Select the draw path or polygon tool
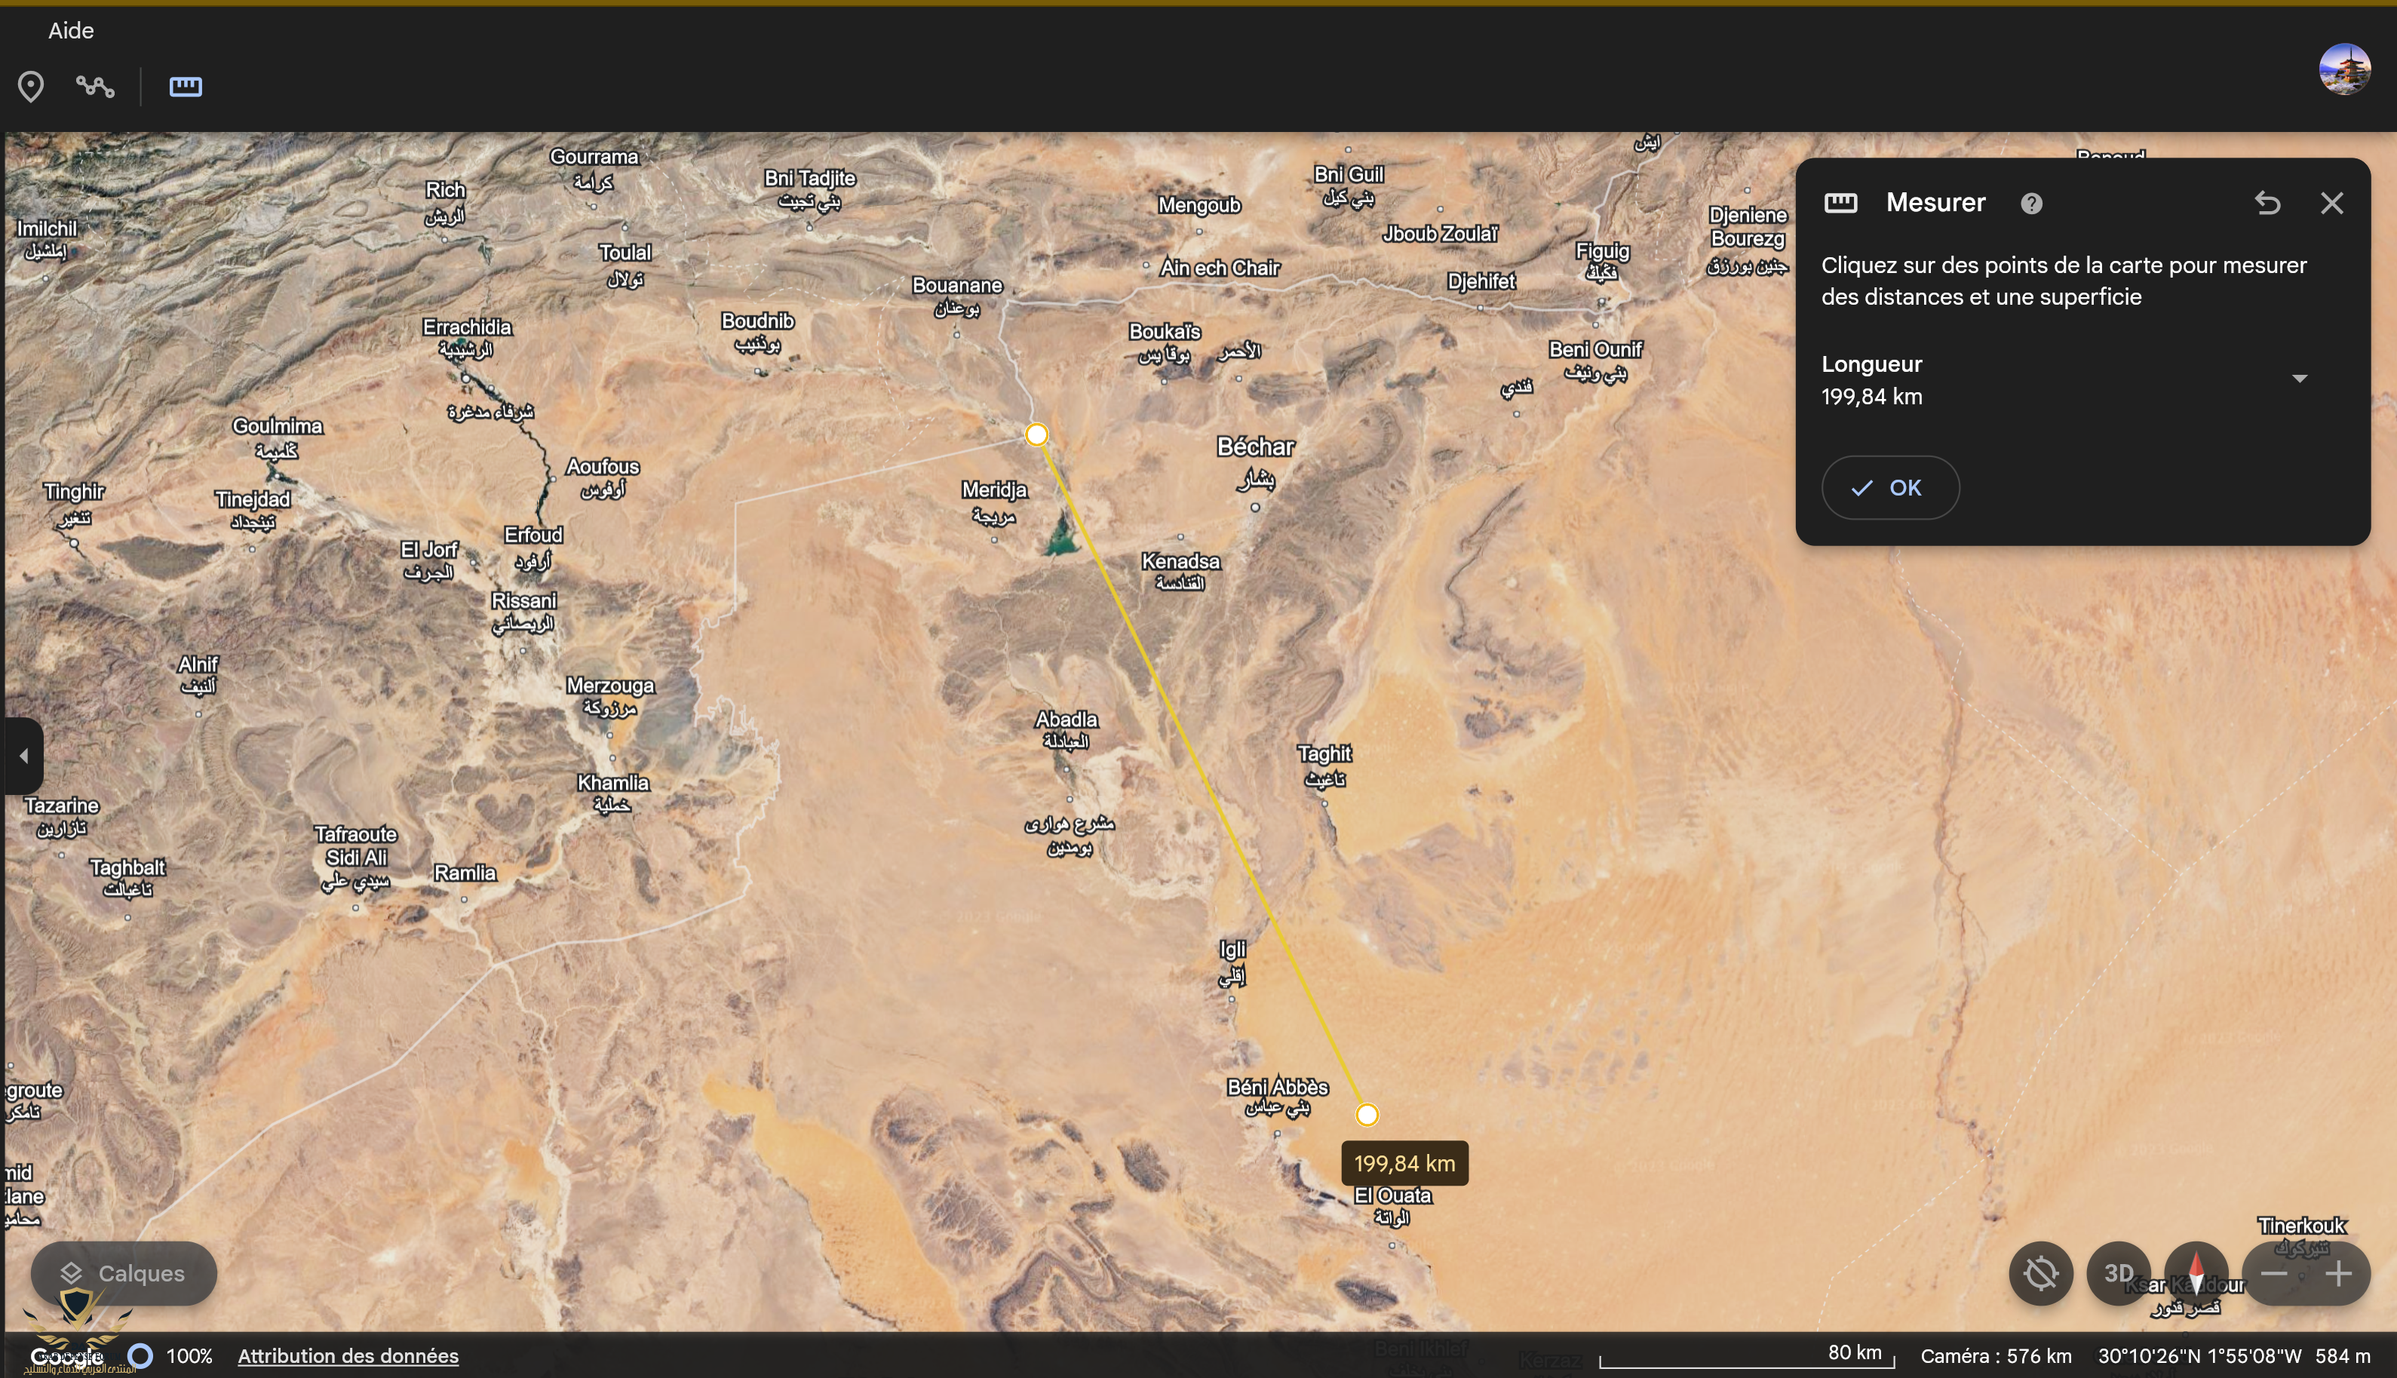 point(96,87)
